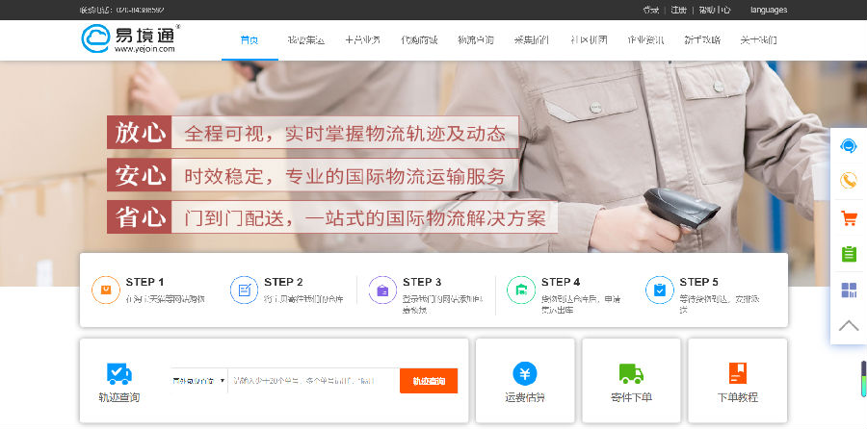867x429 pixels.
Task: Click the green clipboard order icon
Action: pyautogui.click(x=849, y=254)
